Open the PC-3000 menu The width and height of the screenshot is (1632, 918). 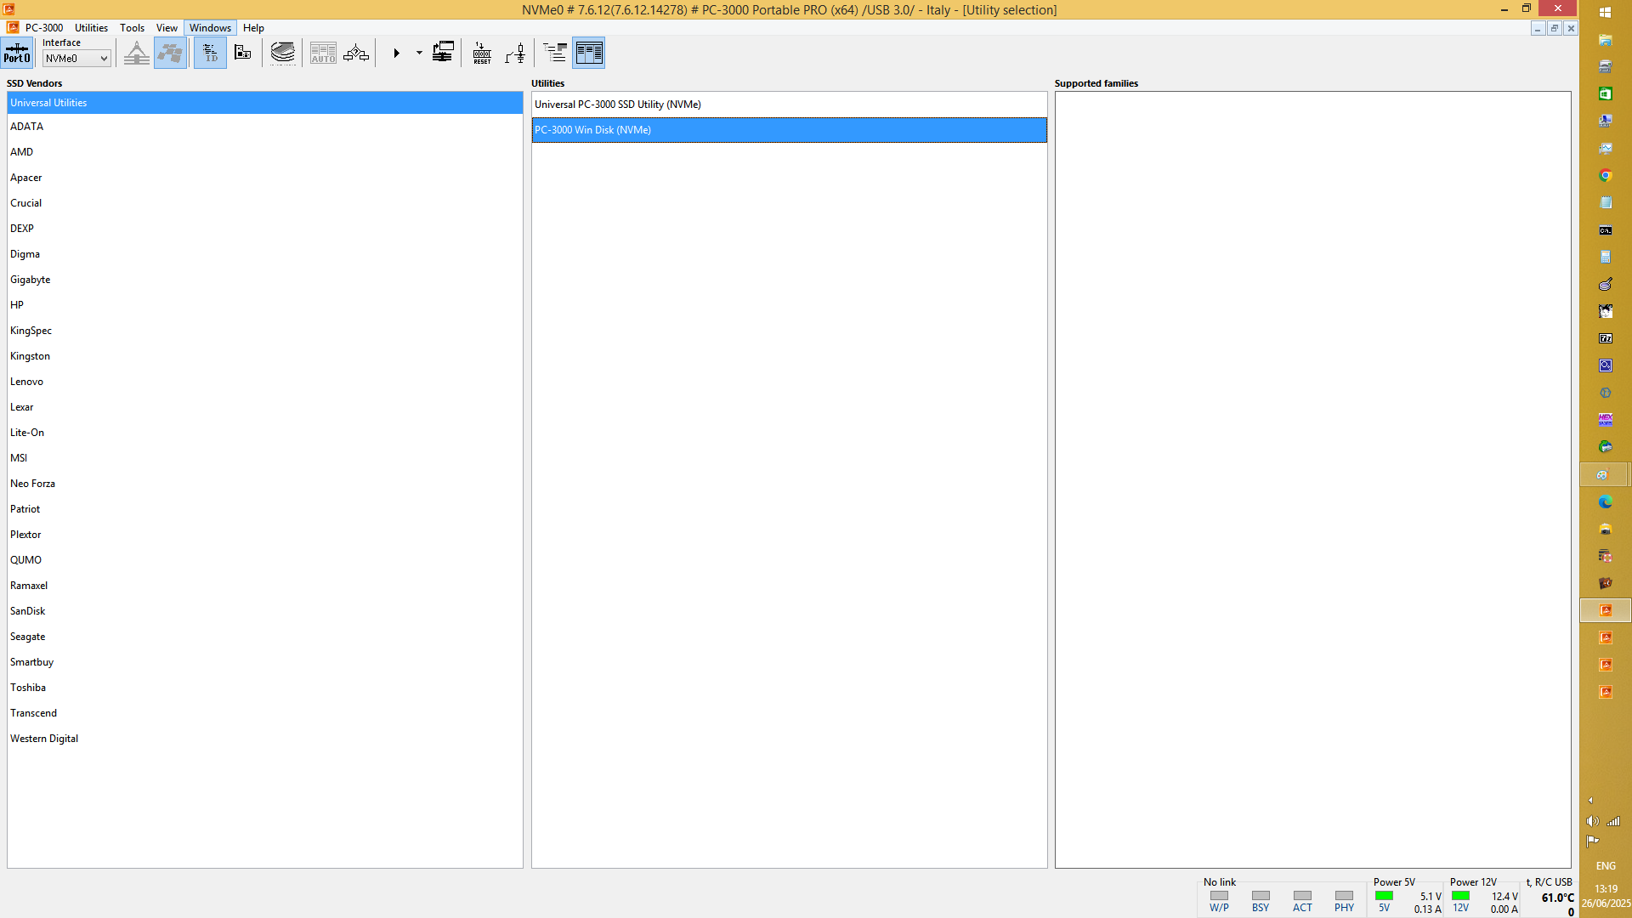pyautogui.click(x=44, y=28)
